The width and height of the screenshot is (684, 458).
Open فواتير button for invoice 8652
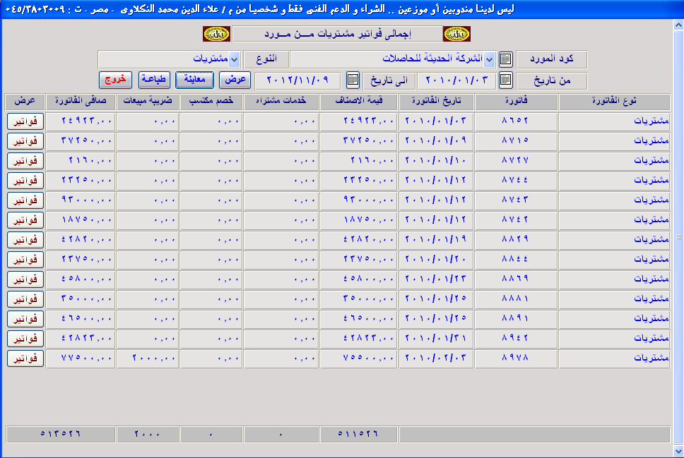coord(25,121)
